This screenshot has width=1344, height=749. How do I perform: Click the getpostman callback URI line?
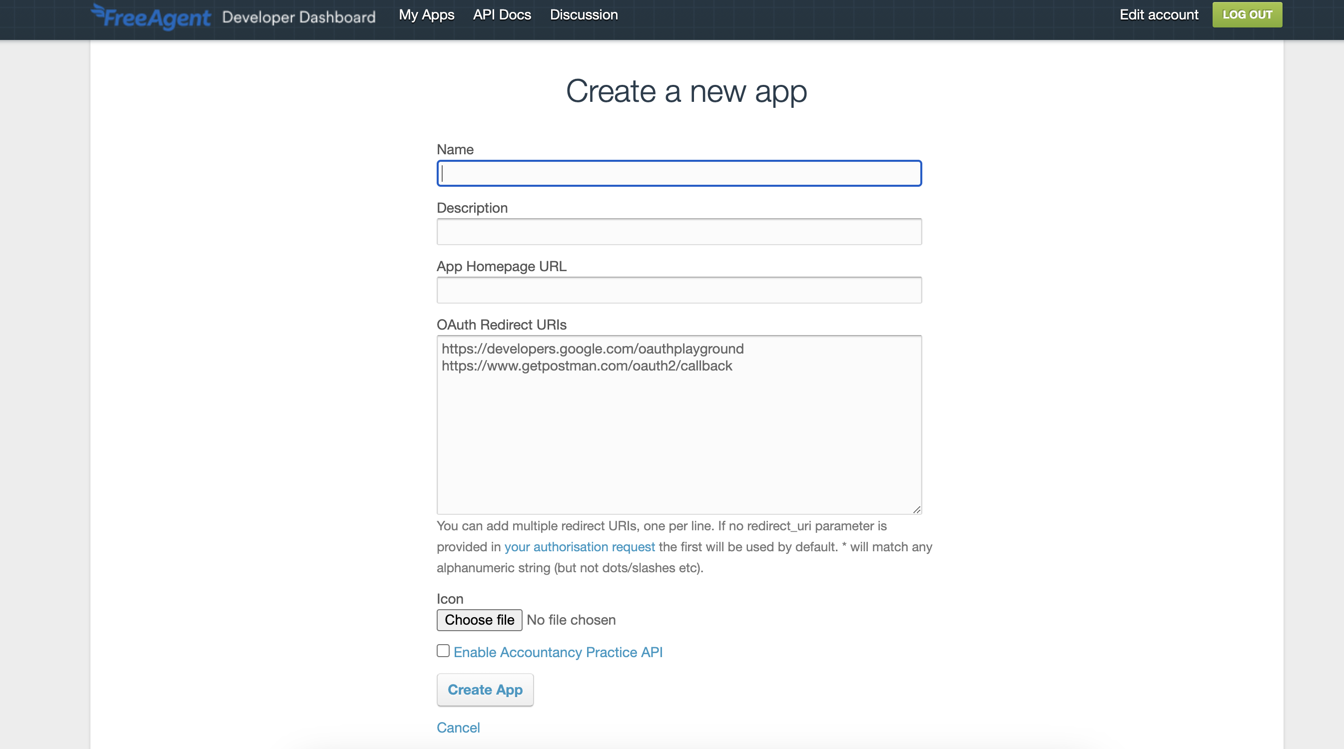pyautogui.click(x=587, y=366)
